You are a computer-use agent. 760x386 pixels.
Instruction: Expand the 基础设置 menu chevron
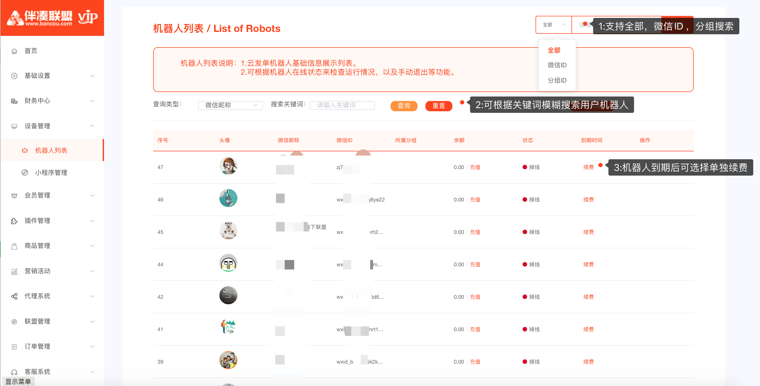(92, 76)
